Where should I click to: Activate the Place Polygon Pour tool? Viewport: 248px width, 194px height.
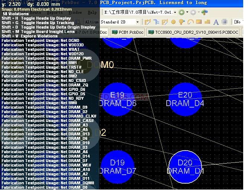pyautogui.click(x=207, y=22)
